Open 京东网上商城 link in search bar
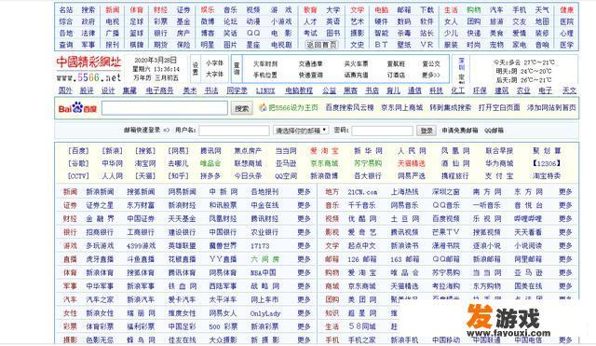 401,108
